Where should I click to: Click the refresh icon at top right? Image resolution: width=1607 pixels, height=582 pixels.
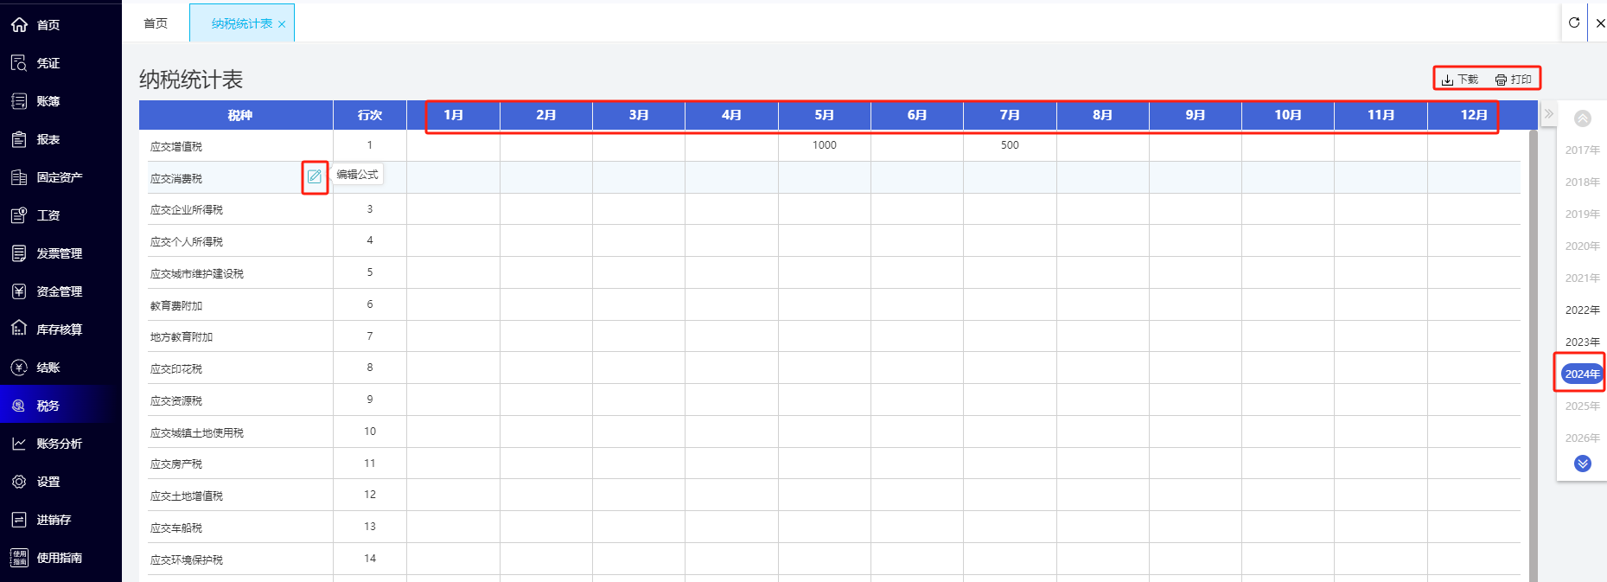pos(1574,22)
